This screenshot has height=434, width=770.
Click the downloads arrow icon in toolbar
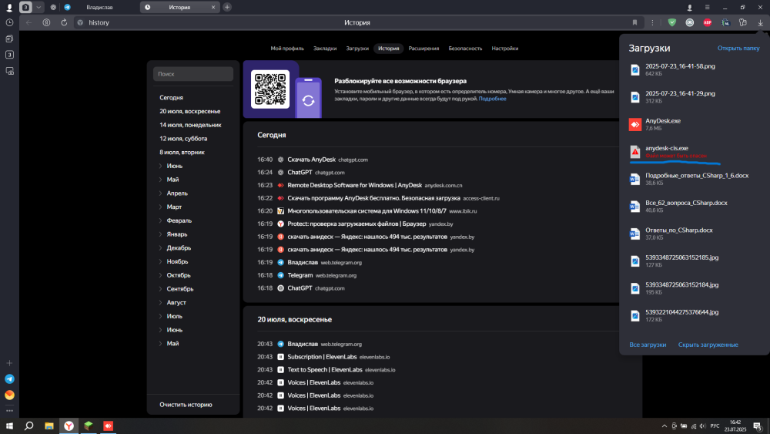pos(760,22)
